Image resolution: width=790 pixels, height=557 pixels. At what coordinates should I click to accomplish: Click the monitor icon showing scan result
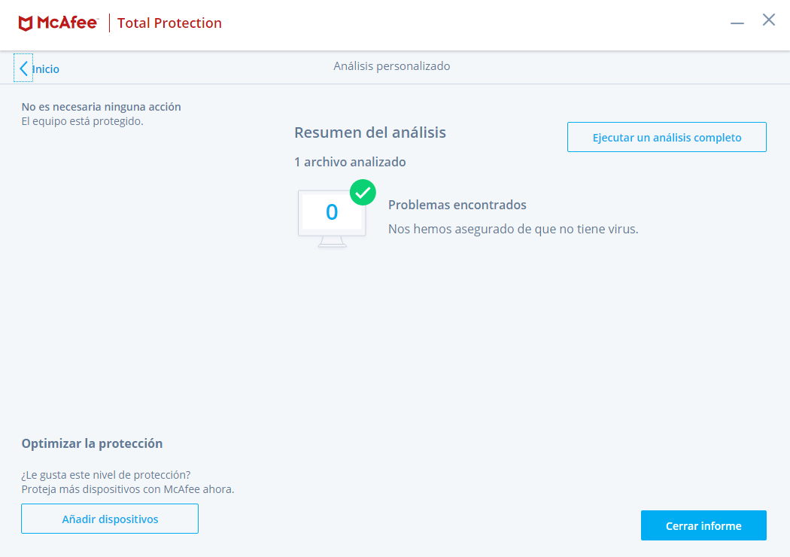tap(332, 215)
